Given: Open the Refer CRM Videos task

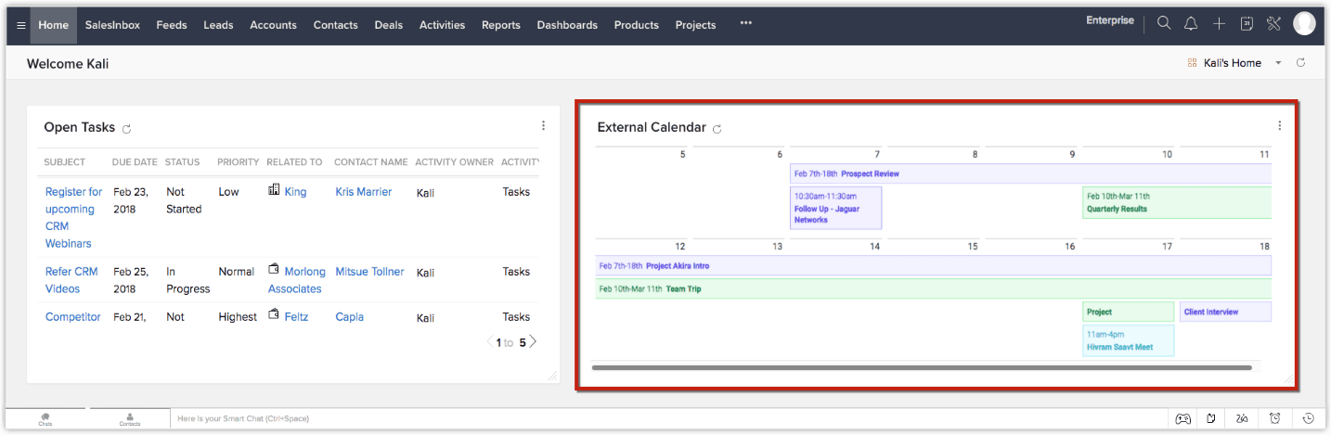Looking at the screenshot, I should (71, 280).
